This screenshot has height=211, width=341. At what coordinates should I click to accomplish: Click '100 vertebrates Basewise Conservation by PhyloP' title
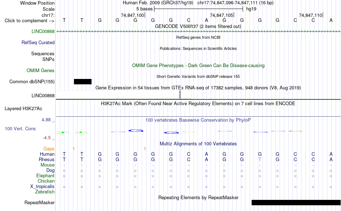(x=198, y=120)
